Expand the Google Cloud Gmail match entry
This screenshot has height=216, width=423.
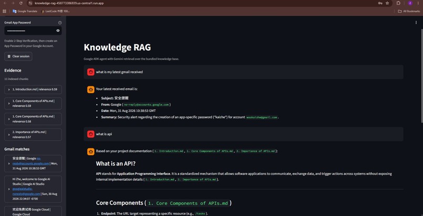[x=33, y=211]
